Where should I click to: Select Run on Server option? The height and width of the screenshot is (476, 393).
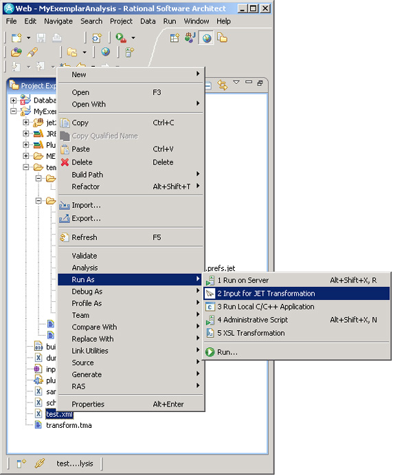click(x=297, y=281)
